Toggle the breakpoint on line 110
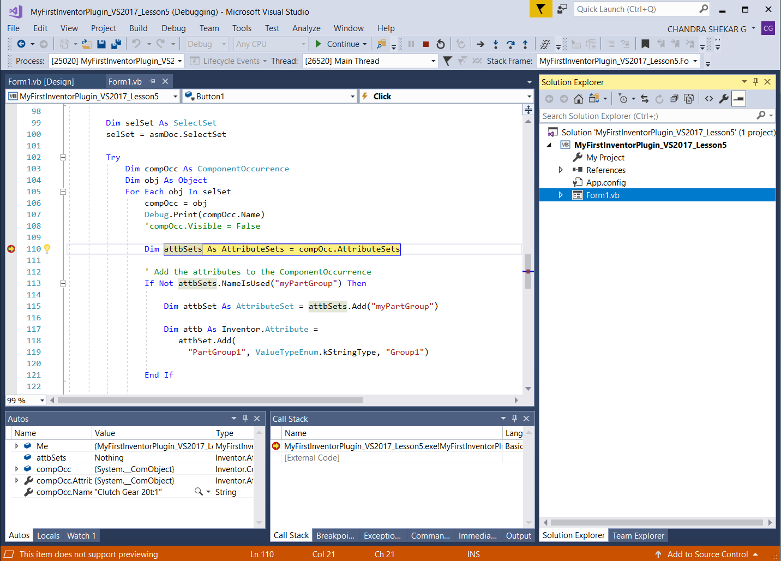 click(x=11, y=249)
